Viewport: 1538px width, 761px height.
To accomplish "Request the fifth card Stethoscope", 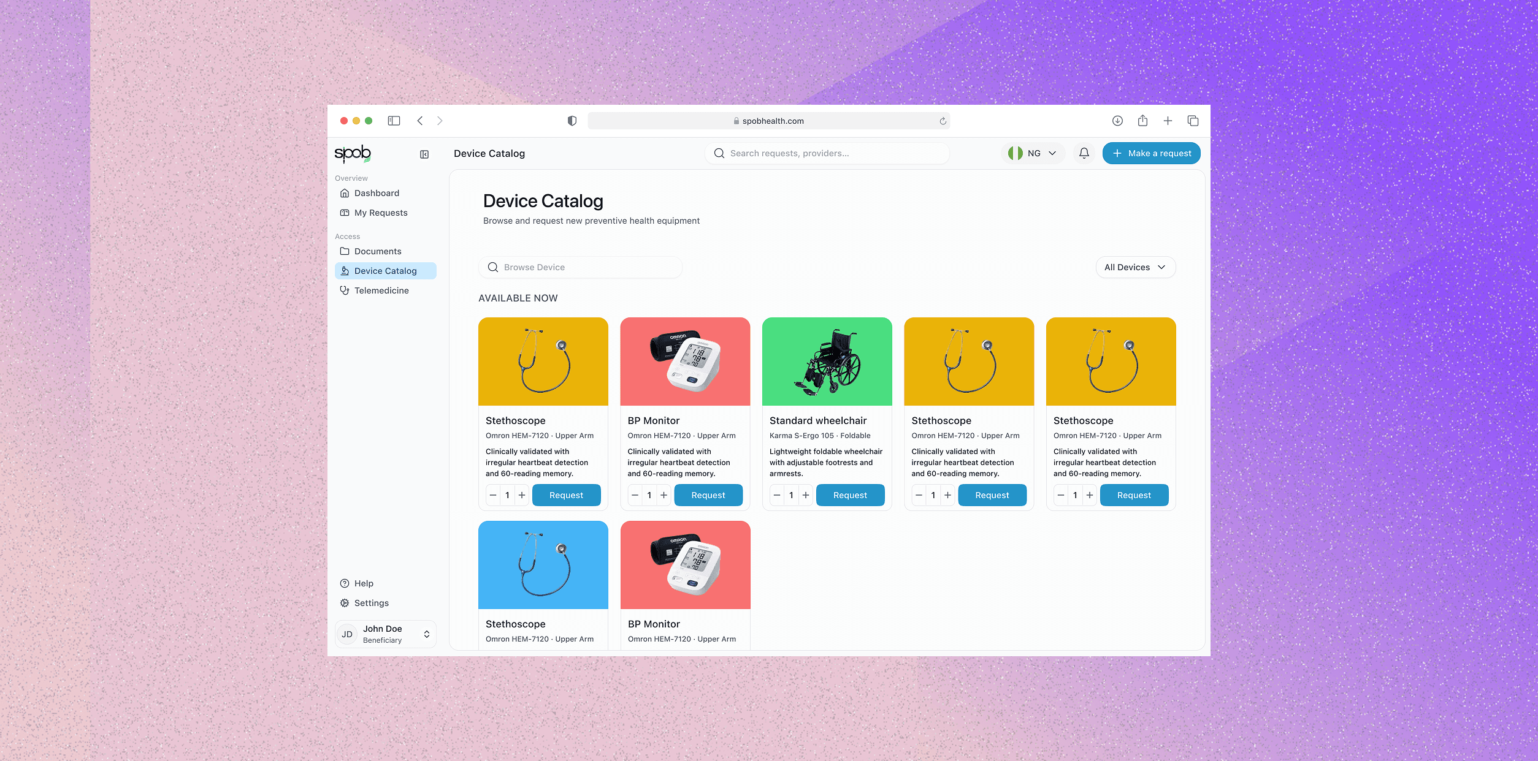I will (1134, 495).
